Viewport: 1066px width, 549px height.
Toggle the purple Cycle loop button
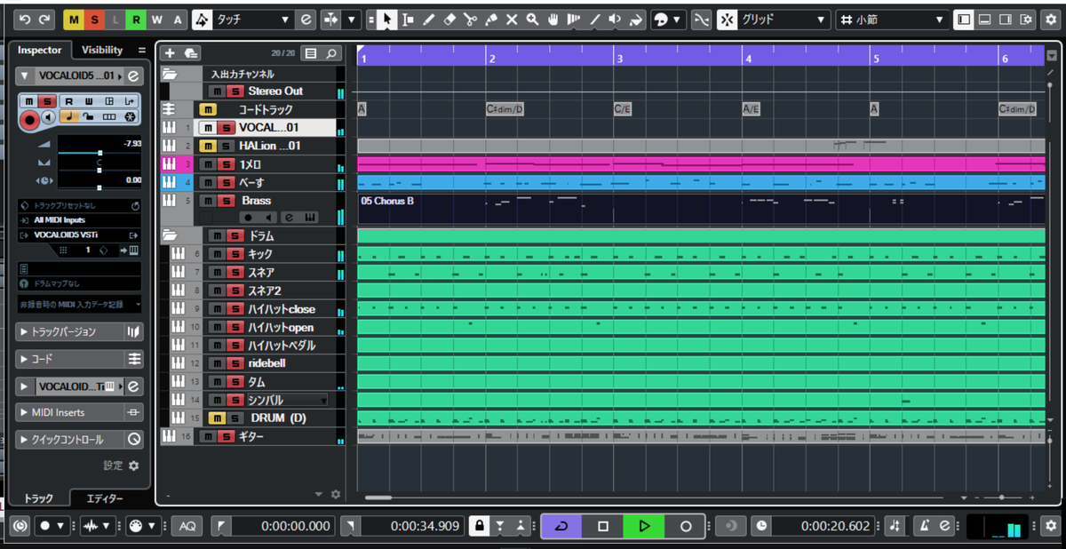[561, 526]
